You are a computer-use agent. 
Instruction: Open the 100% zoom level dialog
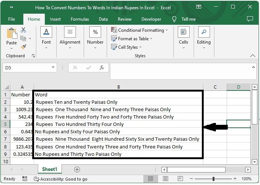(247, 179)
